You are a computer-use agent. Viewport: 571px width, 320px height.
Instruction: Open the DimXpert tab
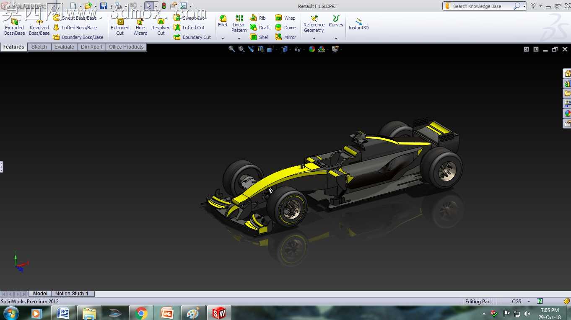[92, 47]
